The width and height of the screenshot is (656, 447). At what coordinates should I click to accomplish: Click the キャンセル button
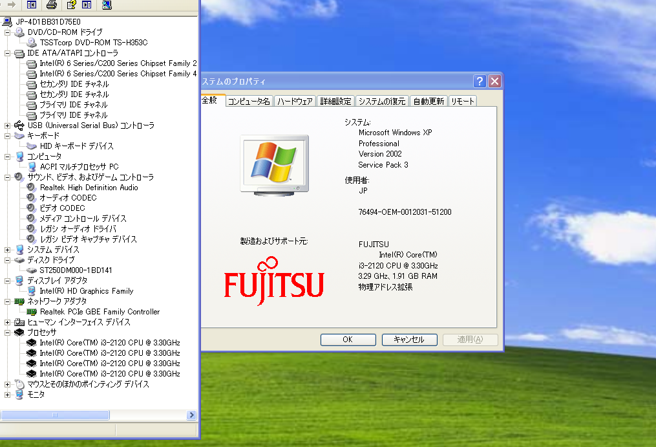410,340
